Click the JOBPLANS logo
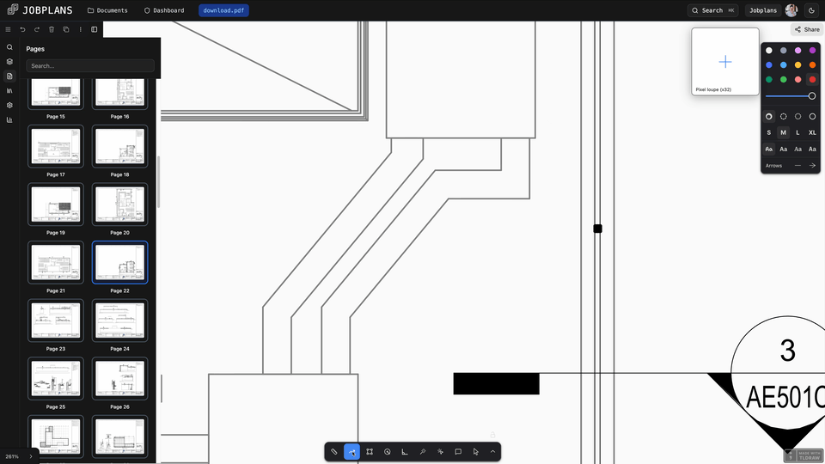This screenshot has width=825, height=464. coord(40,10)
